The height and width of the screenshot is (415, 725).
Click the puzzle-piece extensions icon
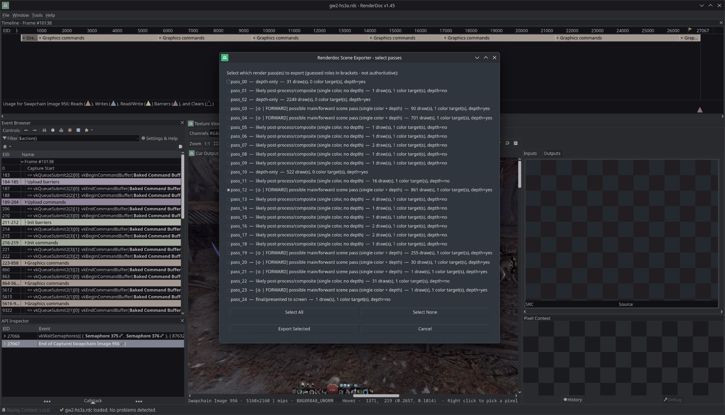pyautogui.click(x=87, y=130)
